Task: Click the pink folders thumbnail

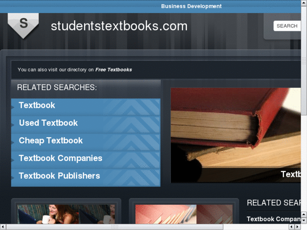Action: (184, 214)
